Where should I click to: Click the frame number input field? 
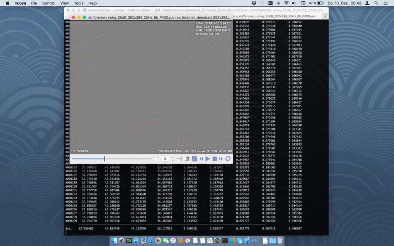tap(165, 159)
